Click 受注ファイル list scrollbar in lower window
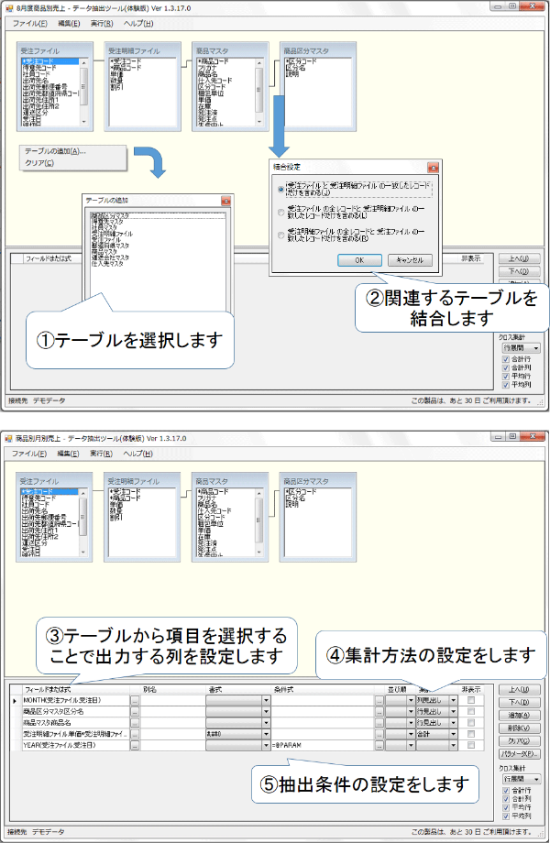 click(x=83, y=522)
